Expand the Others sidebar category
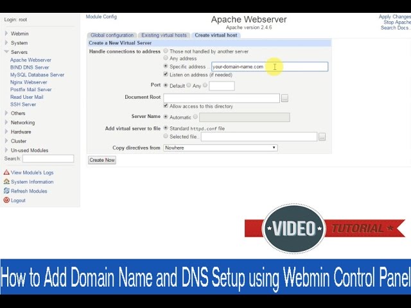411x308 pixels. pos(6,113)
